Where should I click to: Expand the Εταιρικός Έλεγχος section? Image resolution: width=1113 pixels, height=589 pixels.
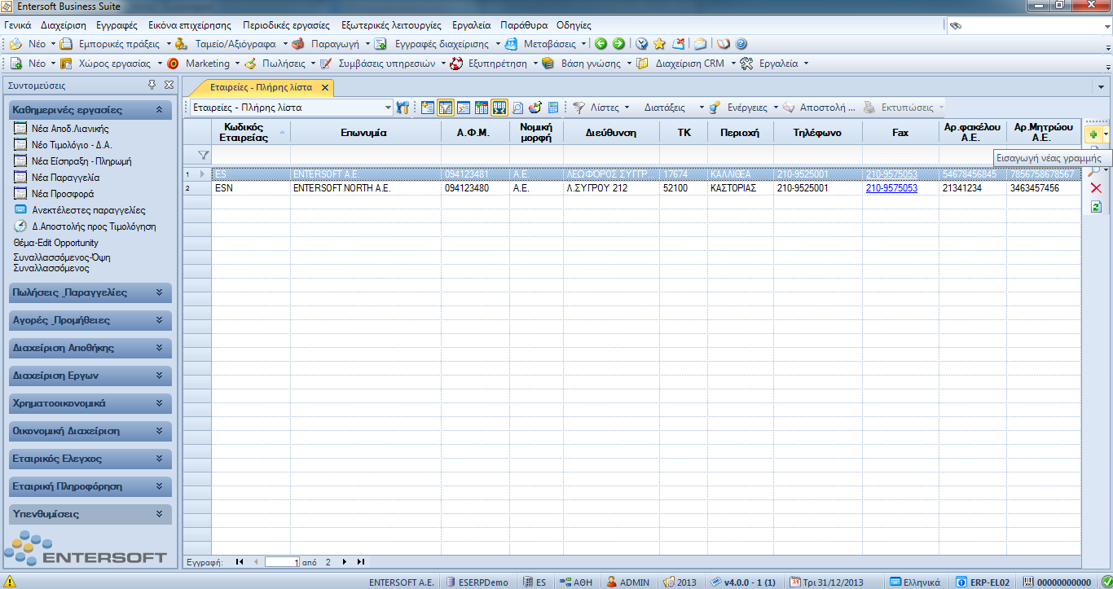pyautogui.click(x=90, y=459)
